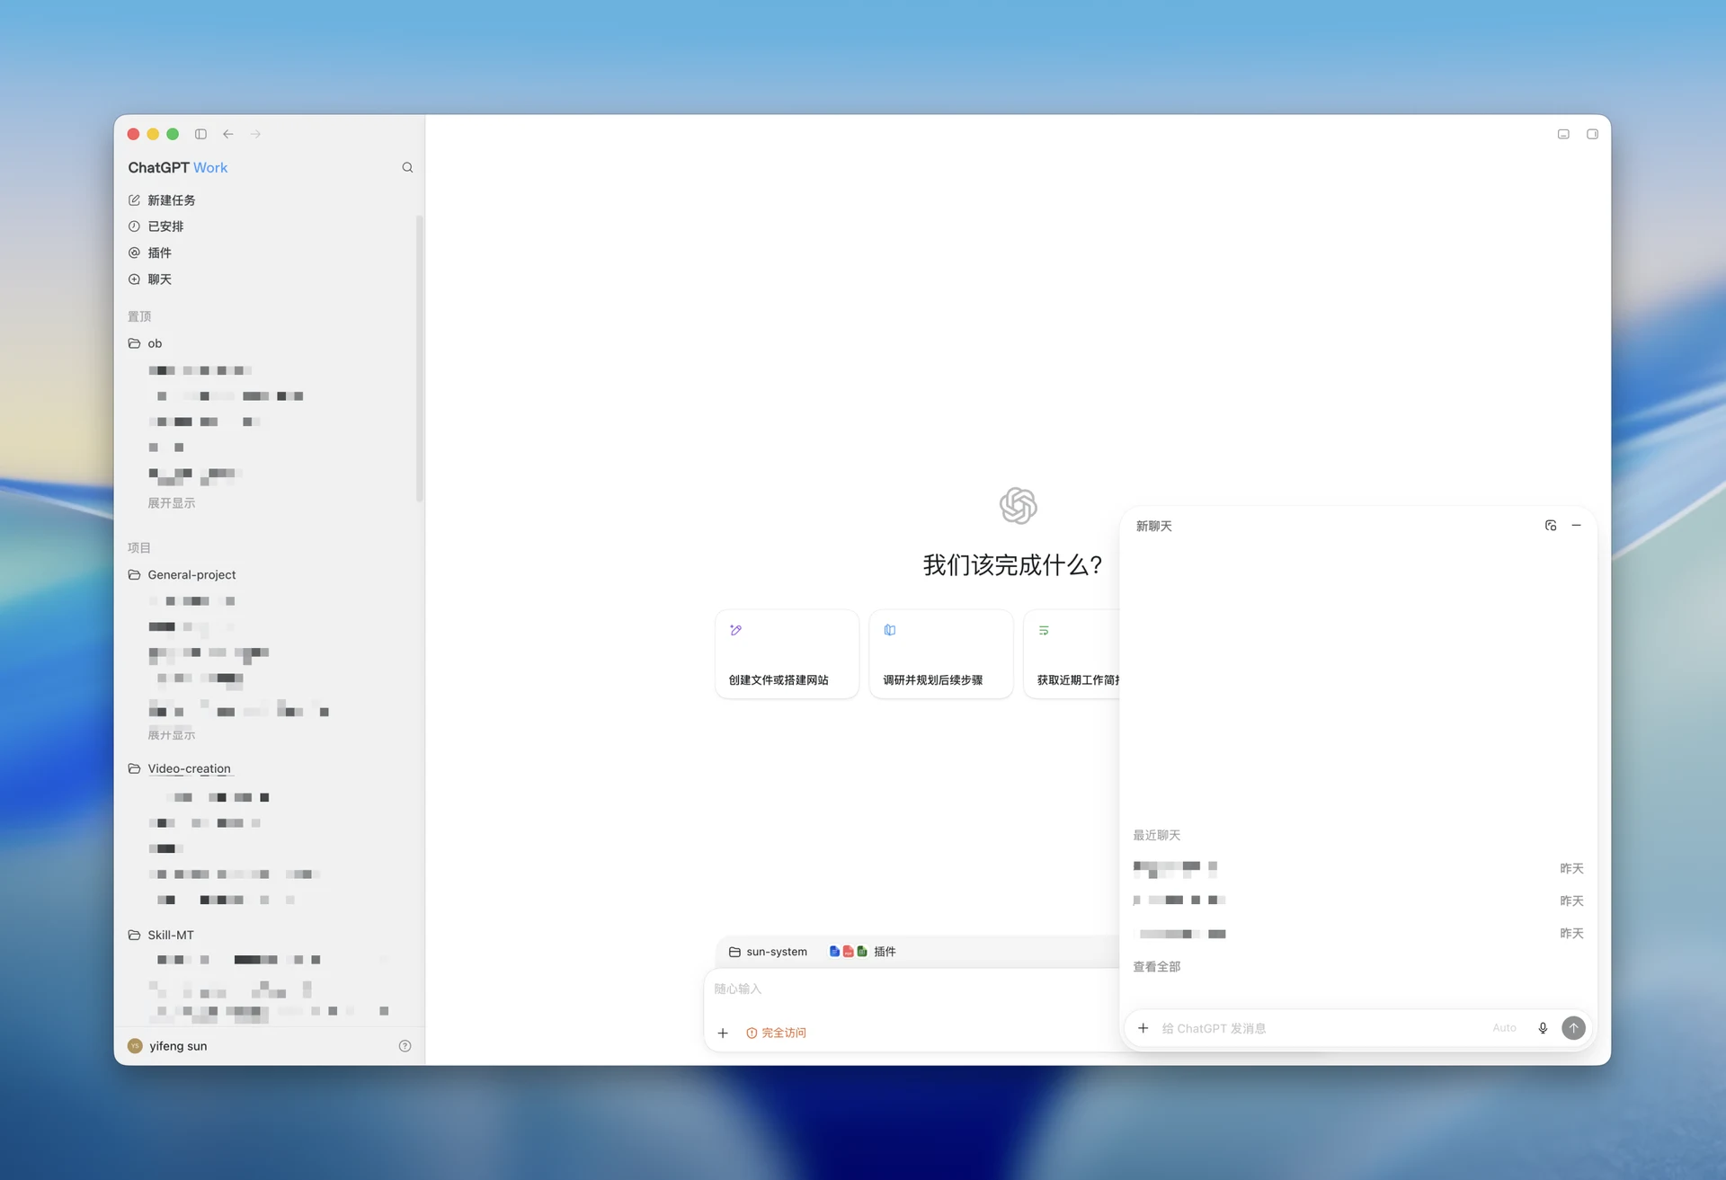Go back with the left arrow
The height and width of the screenshot is (1180, 1726).
click(x=228, y=134)
